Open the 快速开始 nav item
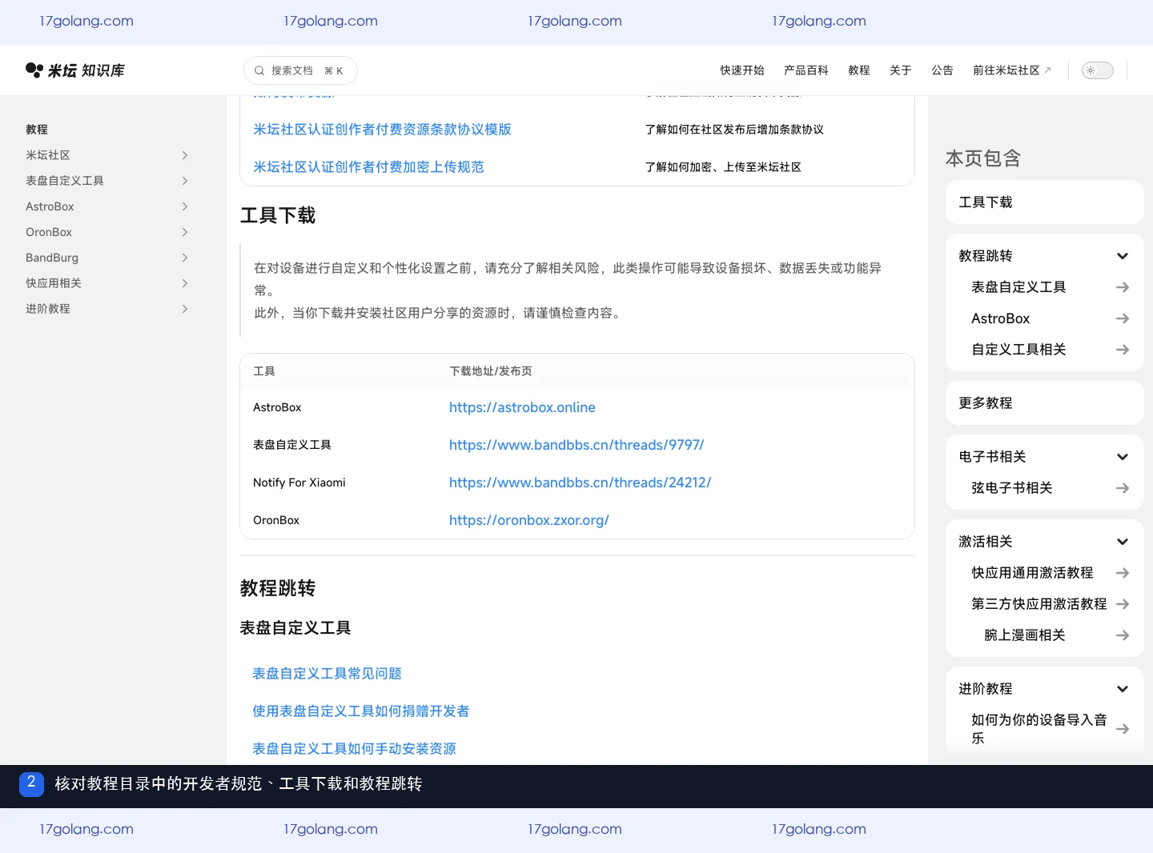The height and width of the screenshot is (853, 1153). 742,70
